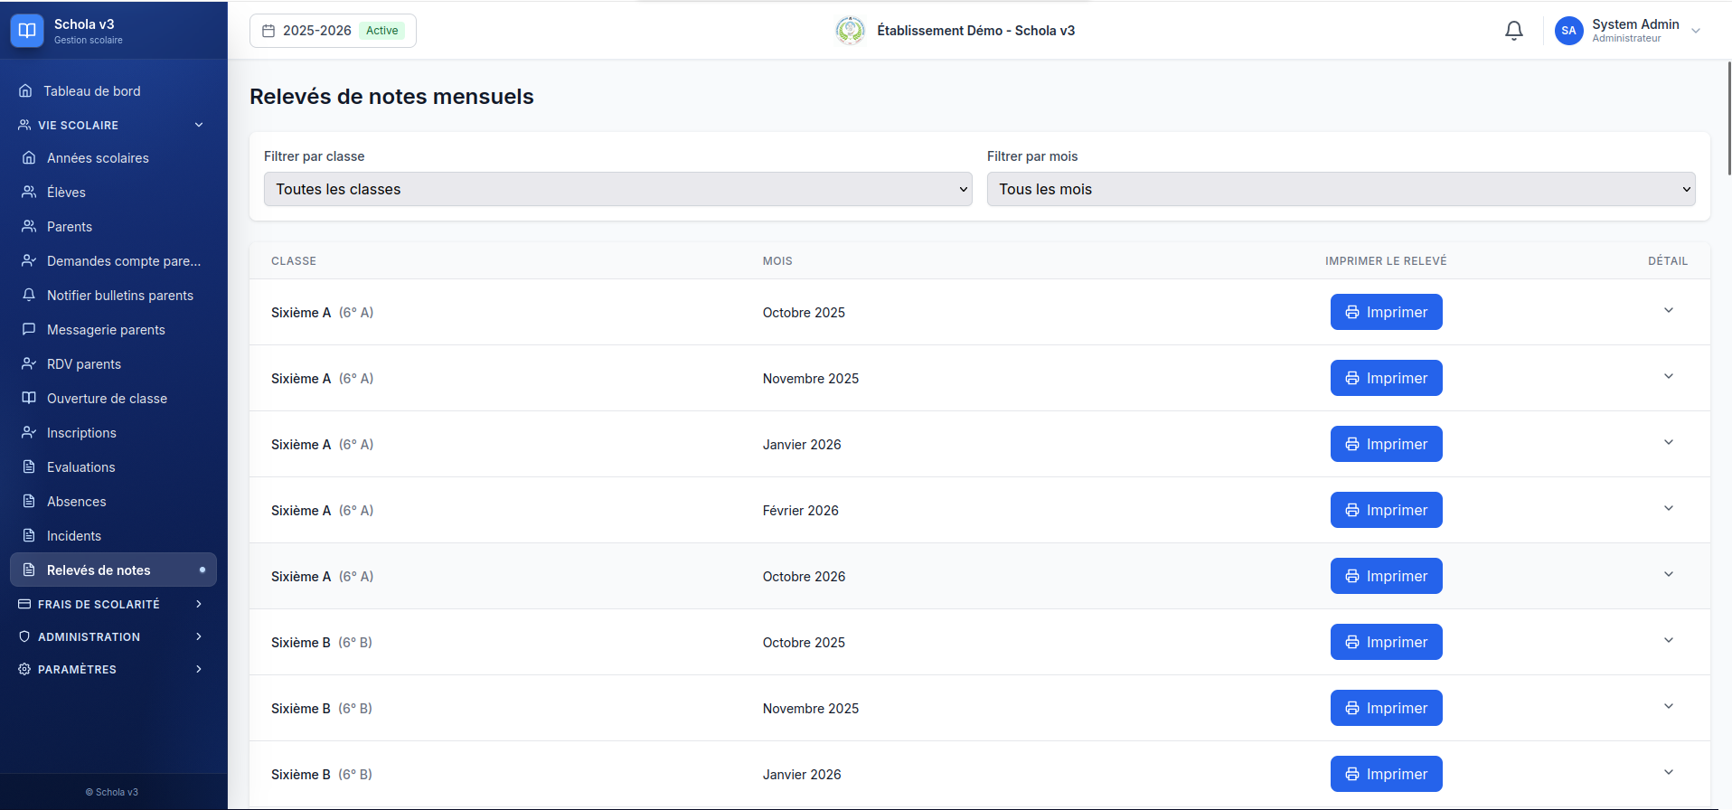Expand details for Sixième A Octobre 2026
Image resolution: width=1732 pixels, height=810 pixels.
click(1669, 574)
